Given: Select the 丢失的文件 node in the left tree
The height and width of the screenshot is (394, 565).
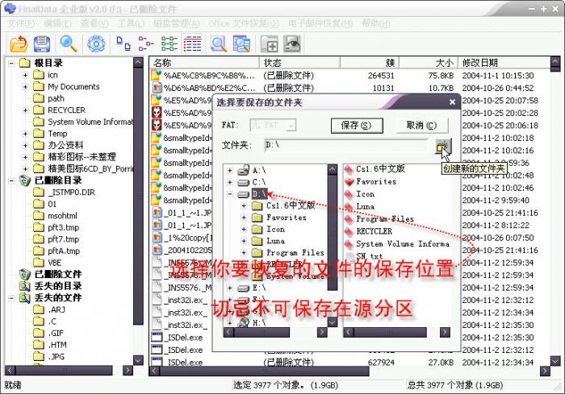Looking at the screenshot, I should point(57,298).
